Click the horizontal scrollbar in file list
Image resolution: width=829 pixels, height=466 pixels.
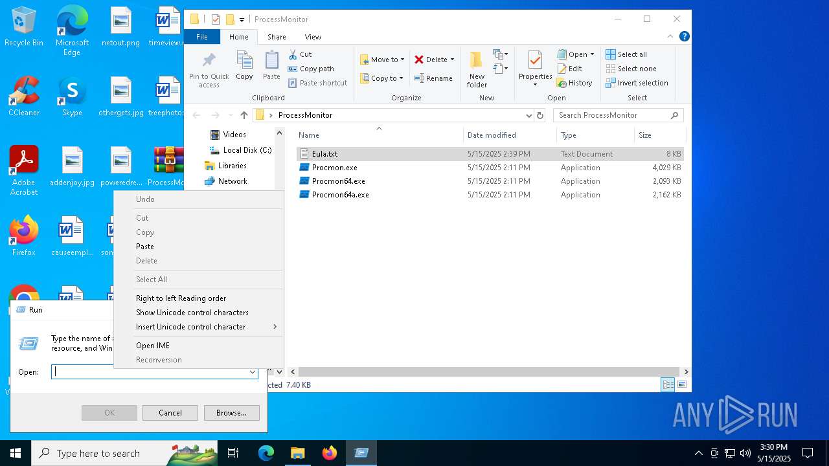pyautogui.click(x=490, y=372)
